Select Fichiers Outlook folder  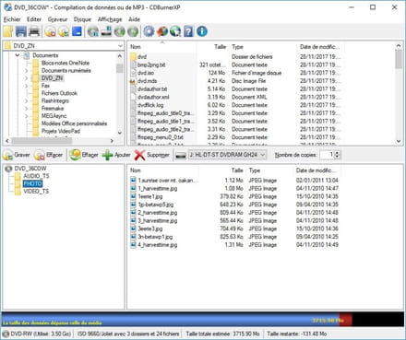pyautogui.click(x=59, y=93)
